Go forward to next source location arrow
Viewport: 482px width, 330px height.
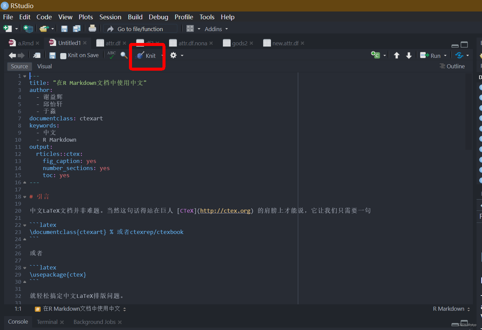tap(21, 55)
